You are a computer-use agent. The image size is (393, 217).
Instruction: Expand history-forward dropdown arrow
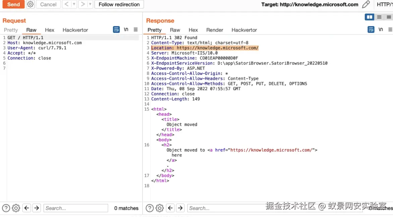pyautogui.click(x=90, y=4)
